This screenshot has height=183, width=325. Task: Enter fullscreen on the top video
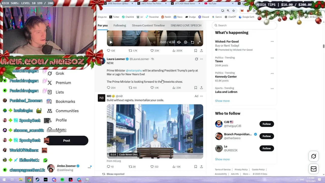199,42
